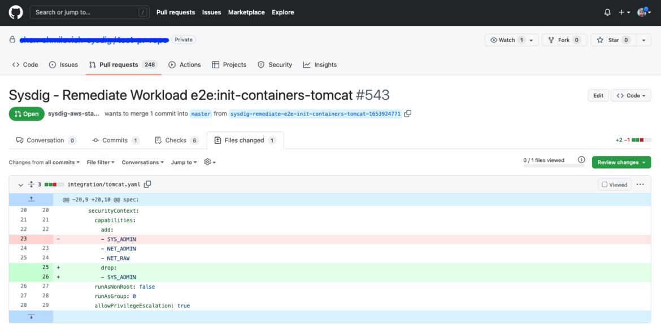Viewport: 661px width, 334px height.
Task: Click the files viewed info icon
Action: [x=581, y=160]
